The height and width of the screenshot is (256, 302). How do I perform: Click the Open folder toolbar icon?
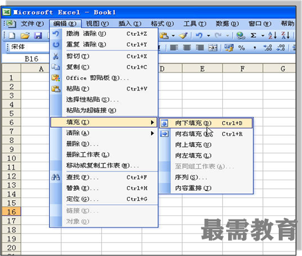pyautogui.click(x=25, y=35)
